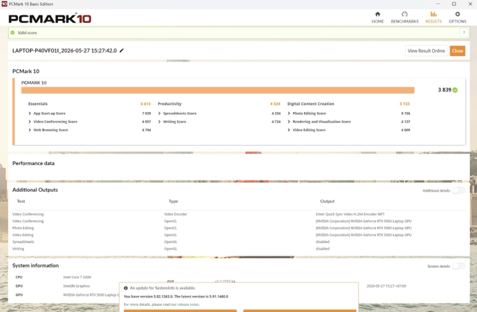Expand the App Start-up Score row
Screen dimensions: 477x312
pyautogui.click(x=30, y=113)
